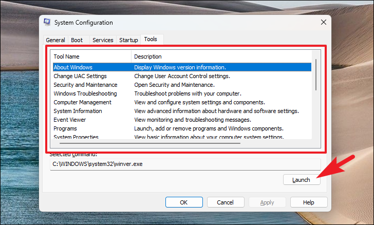Viewport: 374px width, 225px height.
Task: Open the Boot tab
Action: pyautogui.click(x=77, y=40)
